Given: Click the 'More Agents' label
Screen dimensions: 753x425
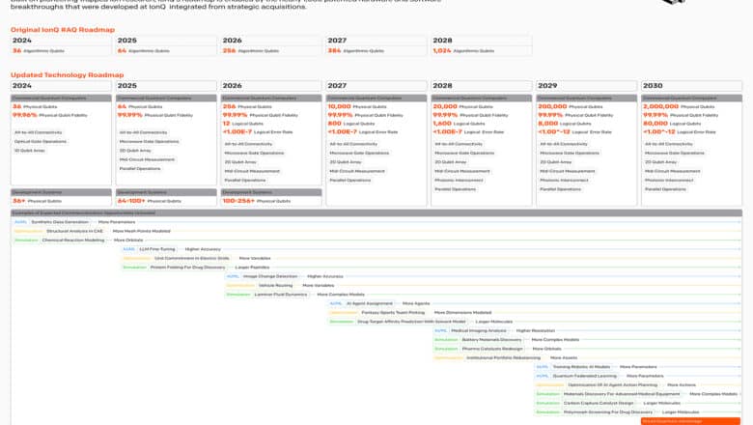Looking at the screenshot, I should (416, 303).
